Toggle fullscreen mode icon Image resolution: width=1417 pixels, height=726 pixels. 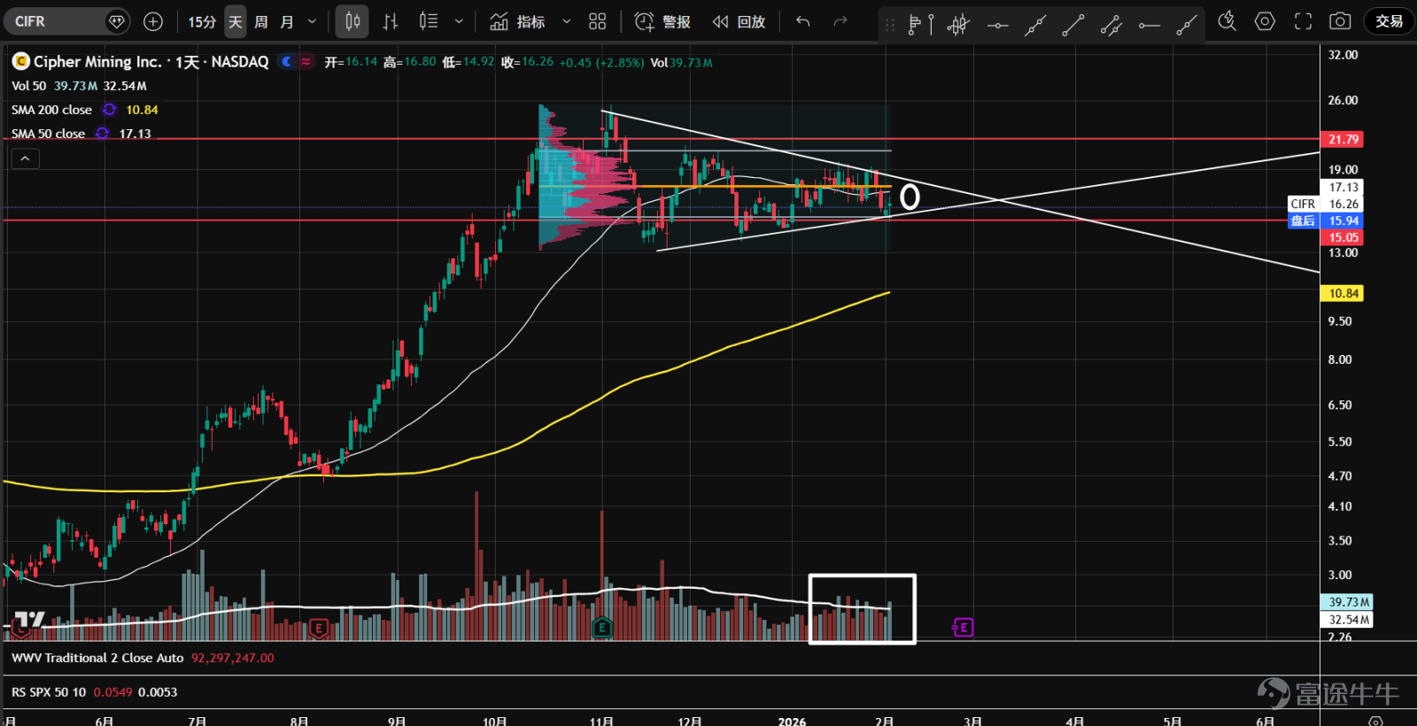pos(1303,21)
